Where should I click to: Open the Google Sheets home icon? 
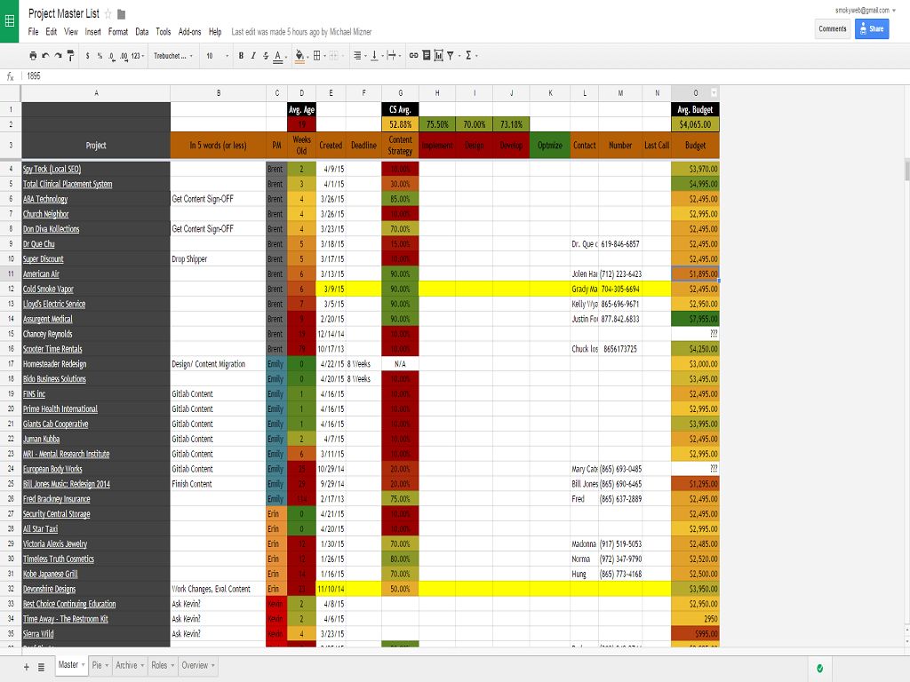tap(9, 21)
